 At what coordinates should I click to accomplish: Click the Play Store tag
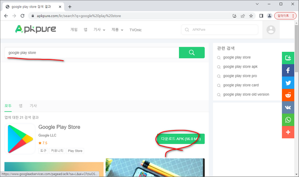point(75,151)
